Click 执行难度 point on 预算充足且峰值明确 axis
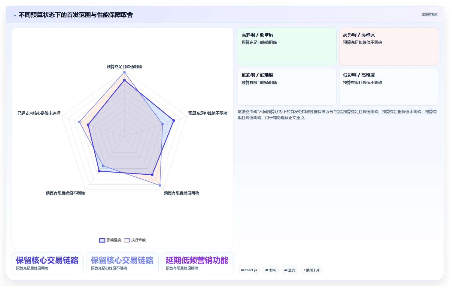This screenshot has width=450, height=286. click(124, 72)
